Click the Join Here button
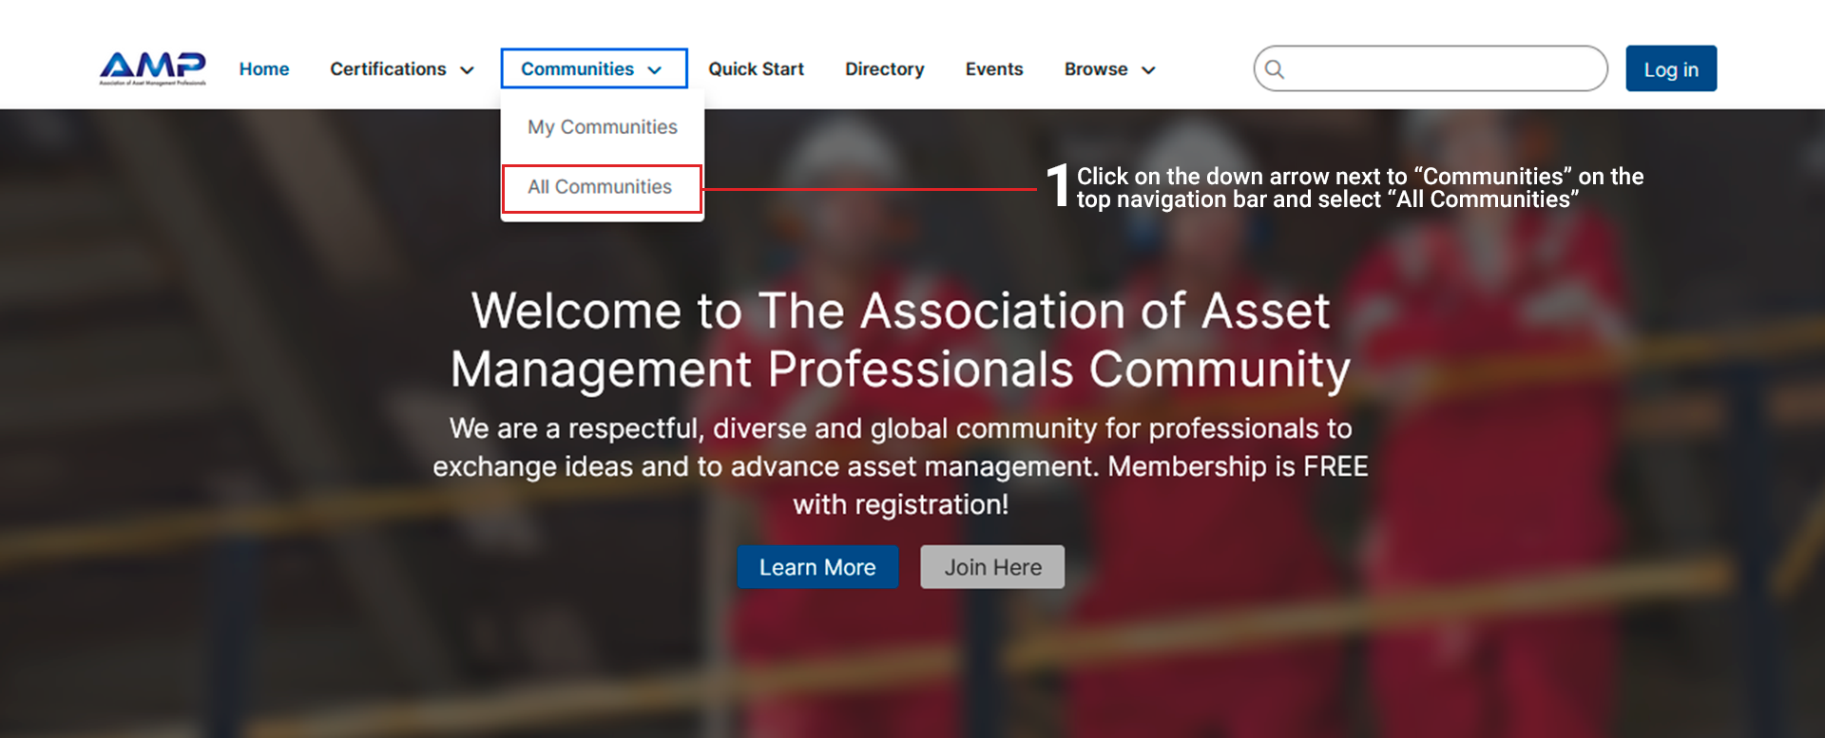1825x738 pixels. point(992,567)
